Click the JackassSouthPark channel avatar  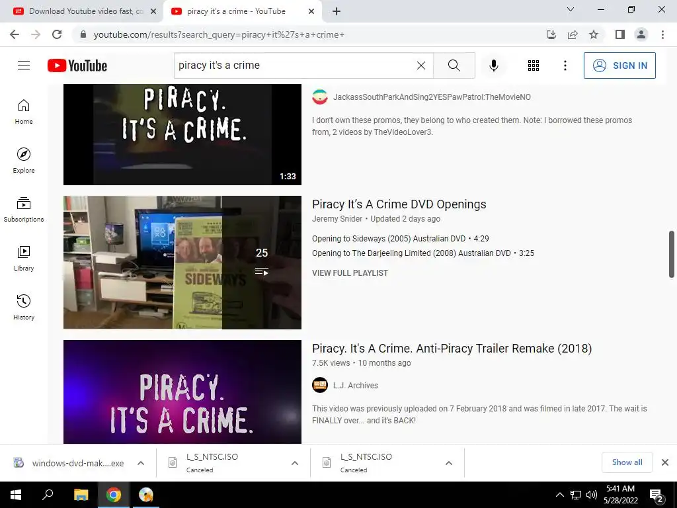point(320,97)
